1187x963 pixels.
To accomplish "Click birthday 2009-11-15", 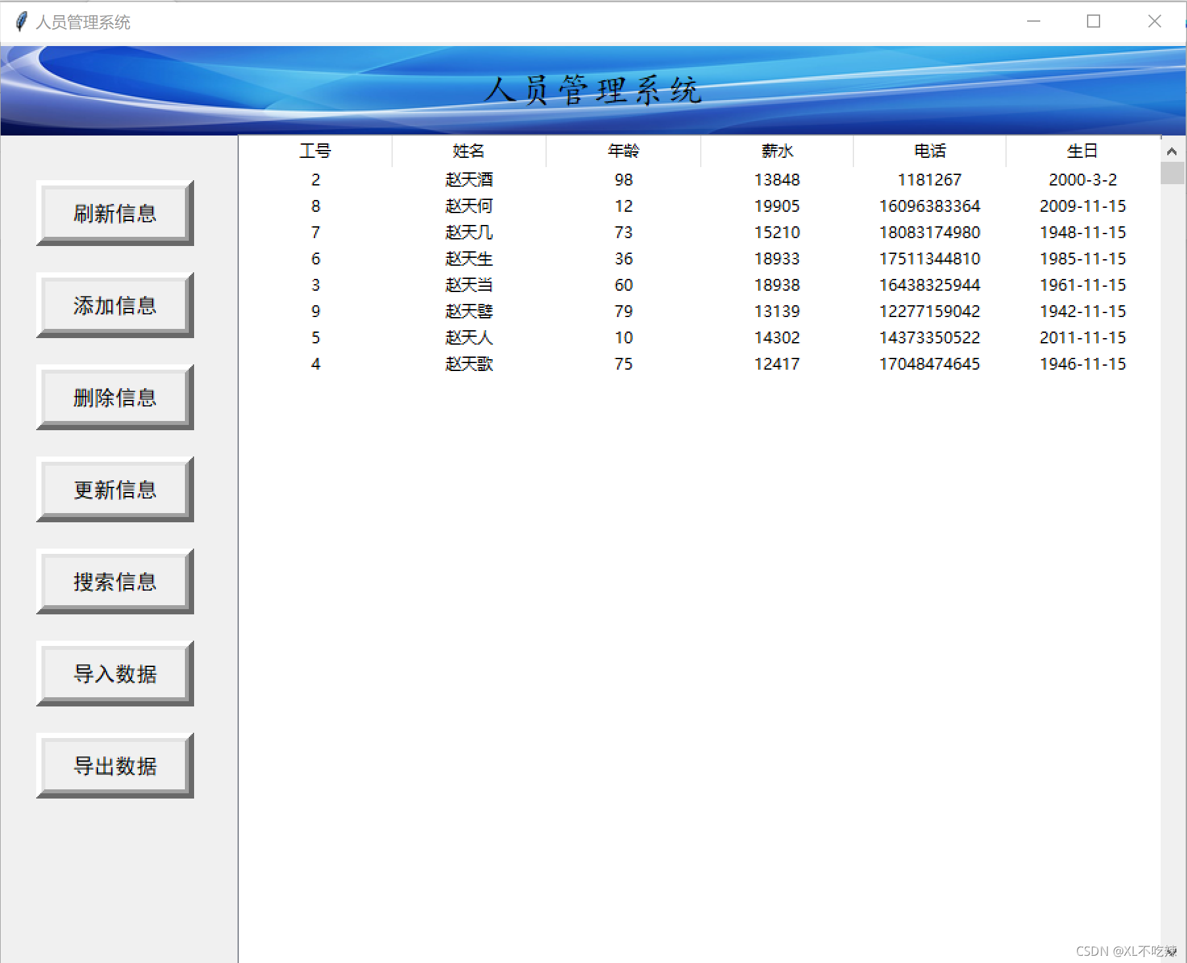I will tap(1083, 206).
